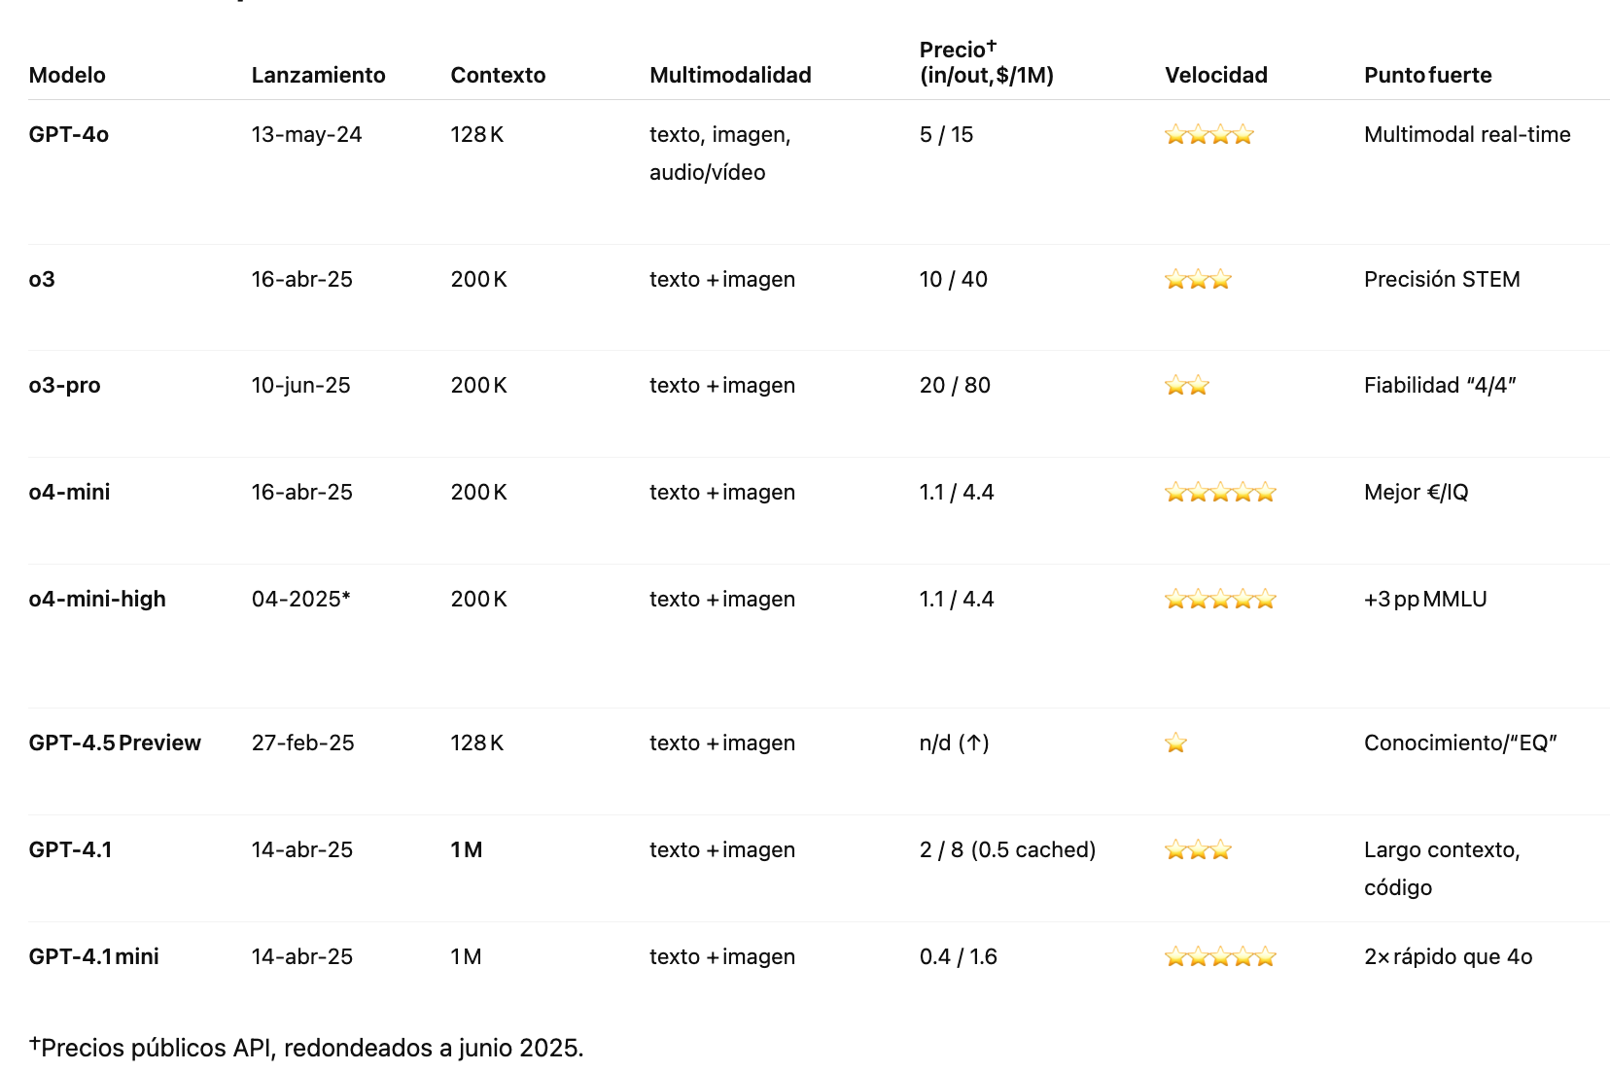This screenshot has width=1610, height=1071.
Task: Select the Contexto column header
Action: click(498, 75)
